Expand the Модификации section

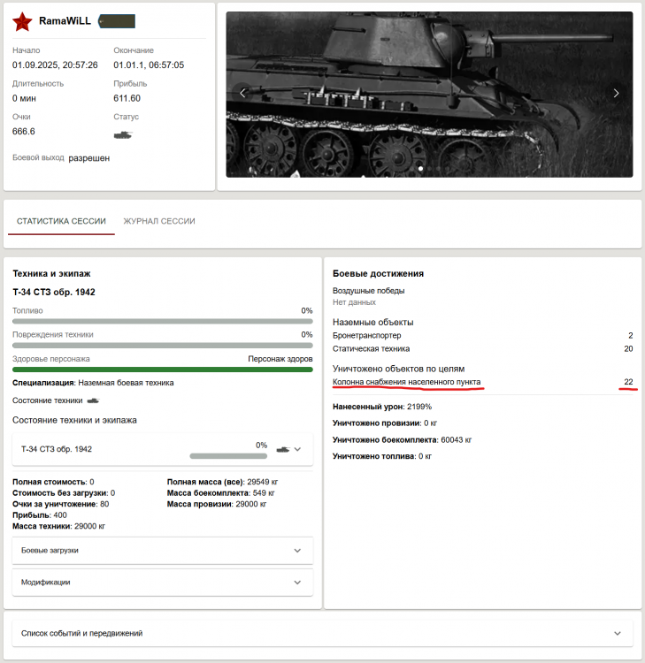point(296,583)
